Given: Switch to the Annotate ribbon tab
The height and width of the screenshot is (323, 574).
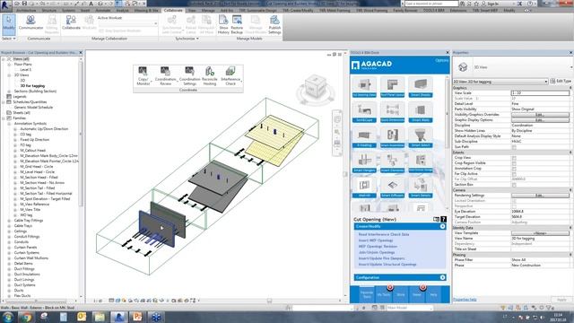Looking at the screenshot, I should [x=103, y=11].
